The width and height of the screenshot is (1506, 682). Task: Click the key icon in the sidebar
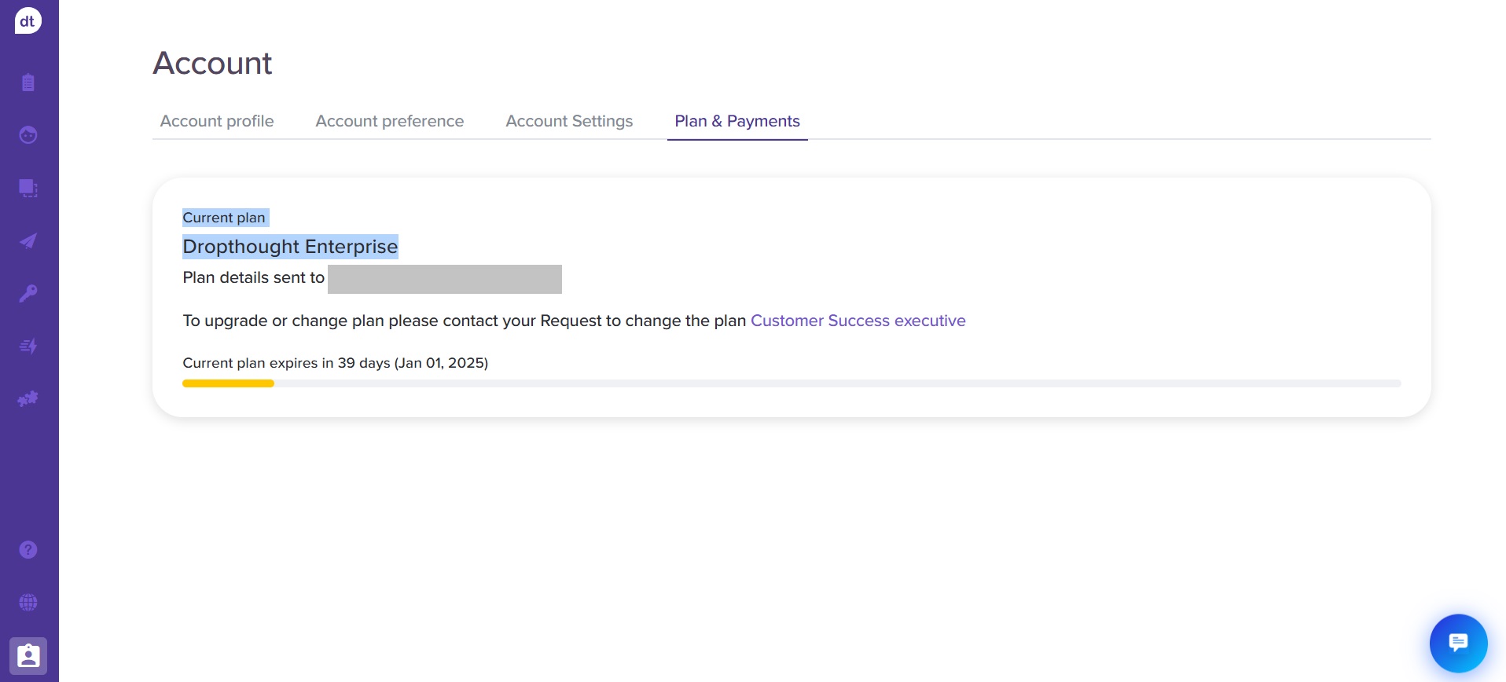click(28, 293)
